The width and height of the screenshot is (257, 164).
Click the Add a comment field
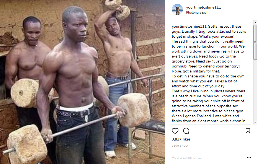coord(208,157)
